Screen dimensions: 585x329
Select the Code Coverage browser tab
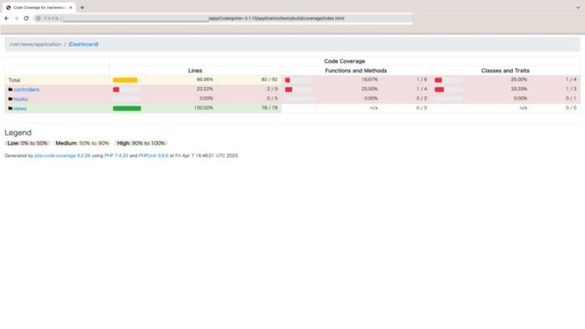pos(38,7)
